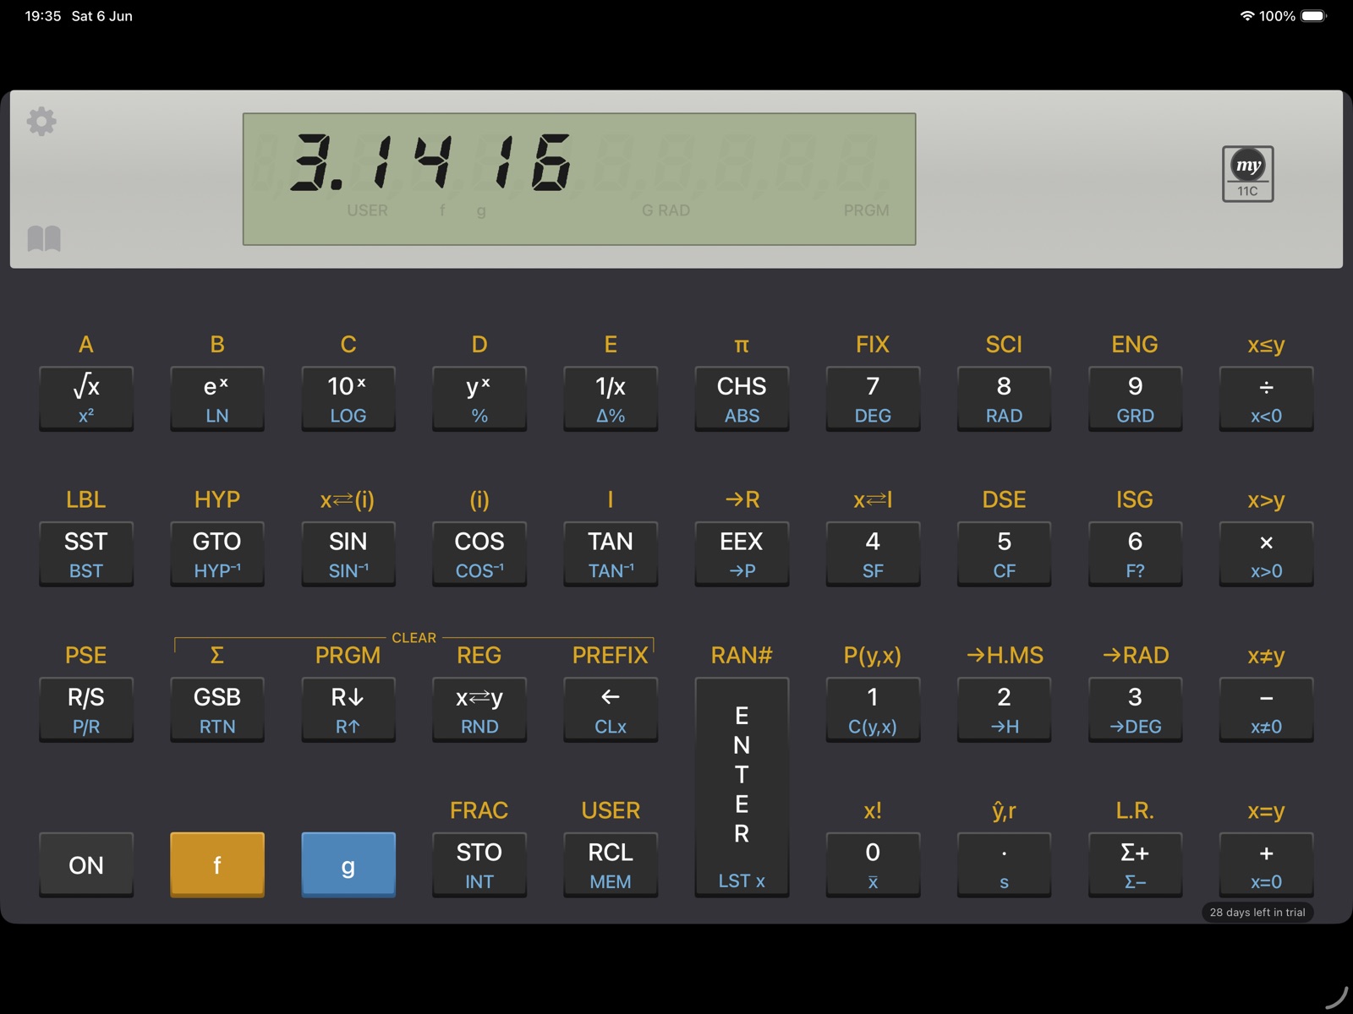
Task: Open the manual book icon
Action: tap(44, 238)
